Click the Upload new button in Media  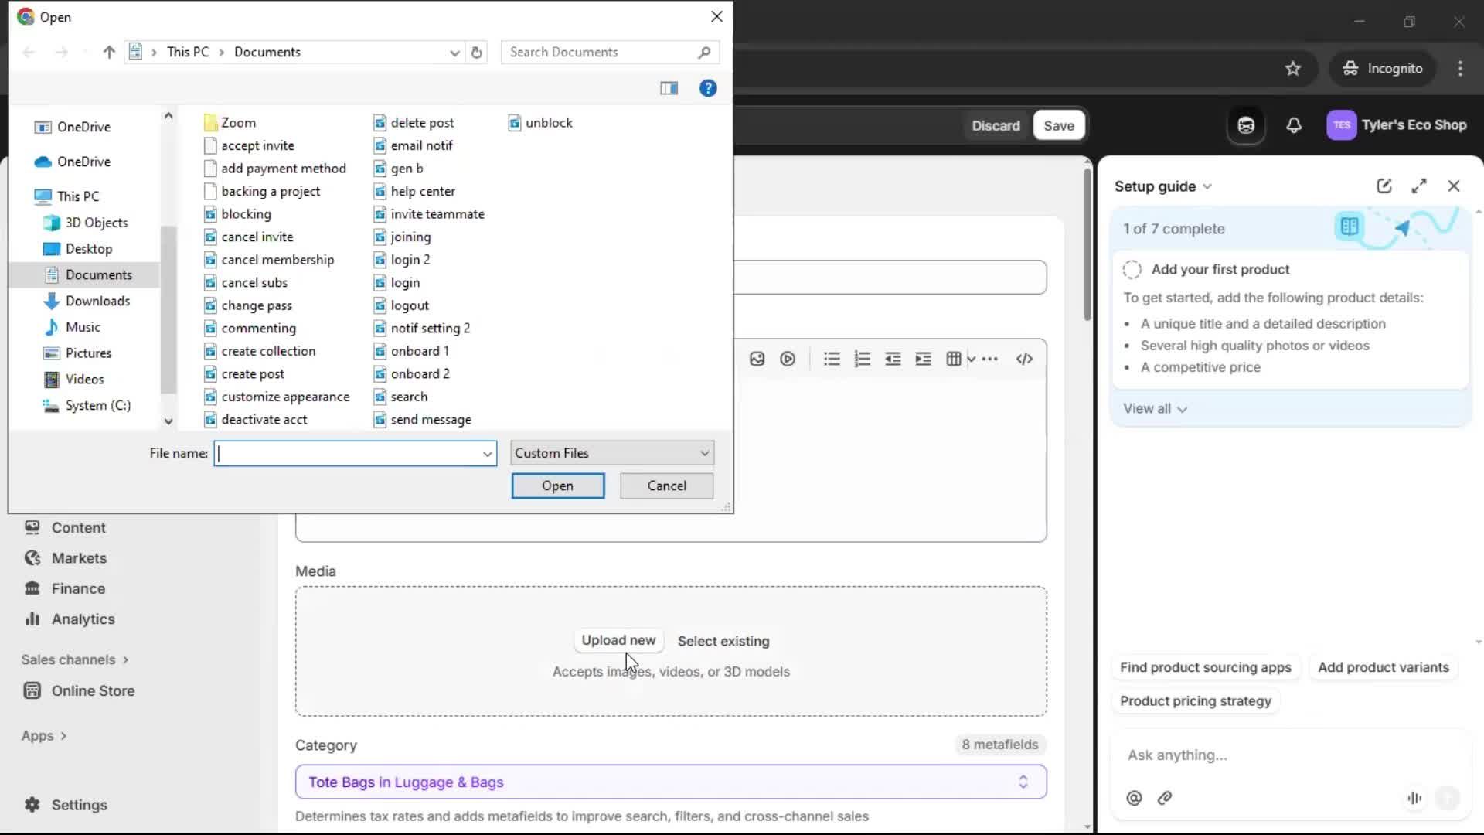(x=618, y=640)
